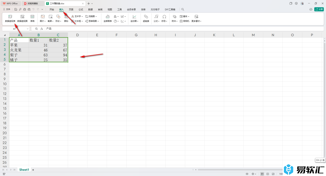Image resolution: width=326 pixels, height=176 pixels.
Task: Expand the Name Box dropdown arrow
Action: click(28, 29)
